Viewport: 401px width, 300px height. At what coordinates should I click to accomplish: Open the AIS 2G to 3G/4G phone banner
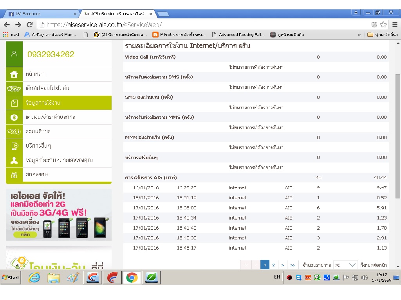tap(59, 215)
